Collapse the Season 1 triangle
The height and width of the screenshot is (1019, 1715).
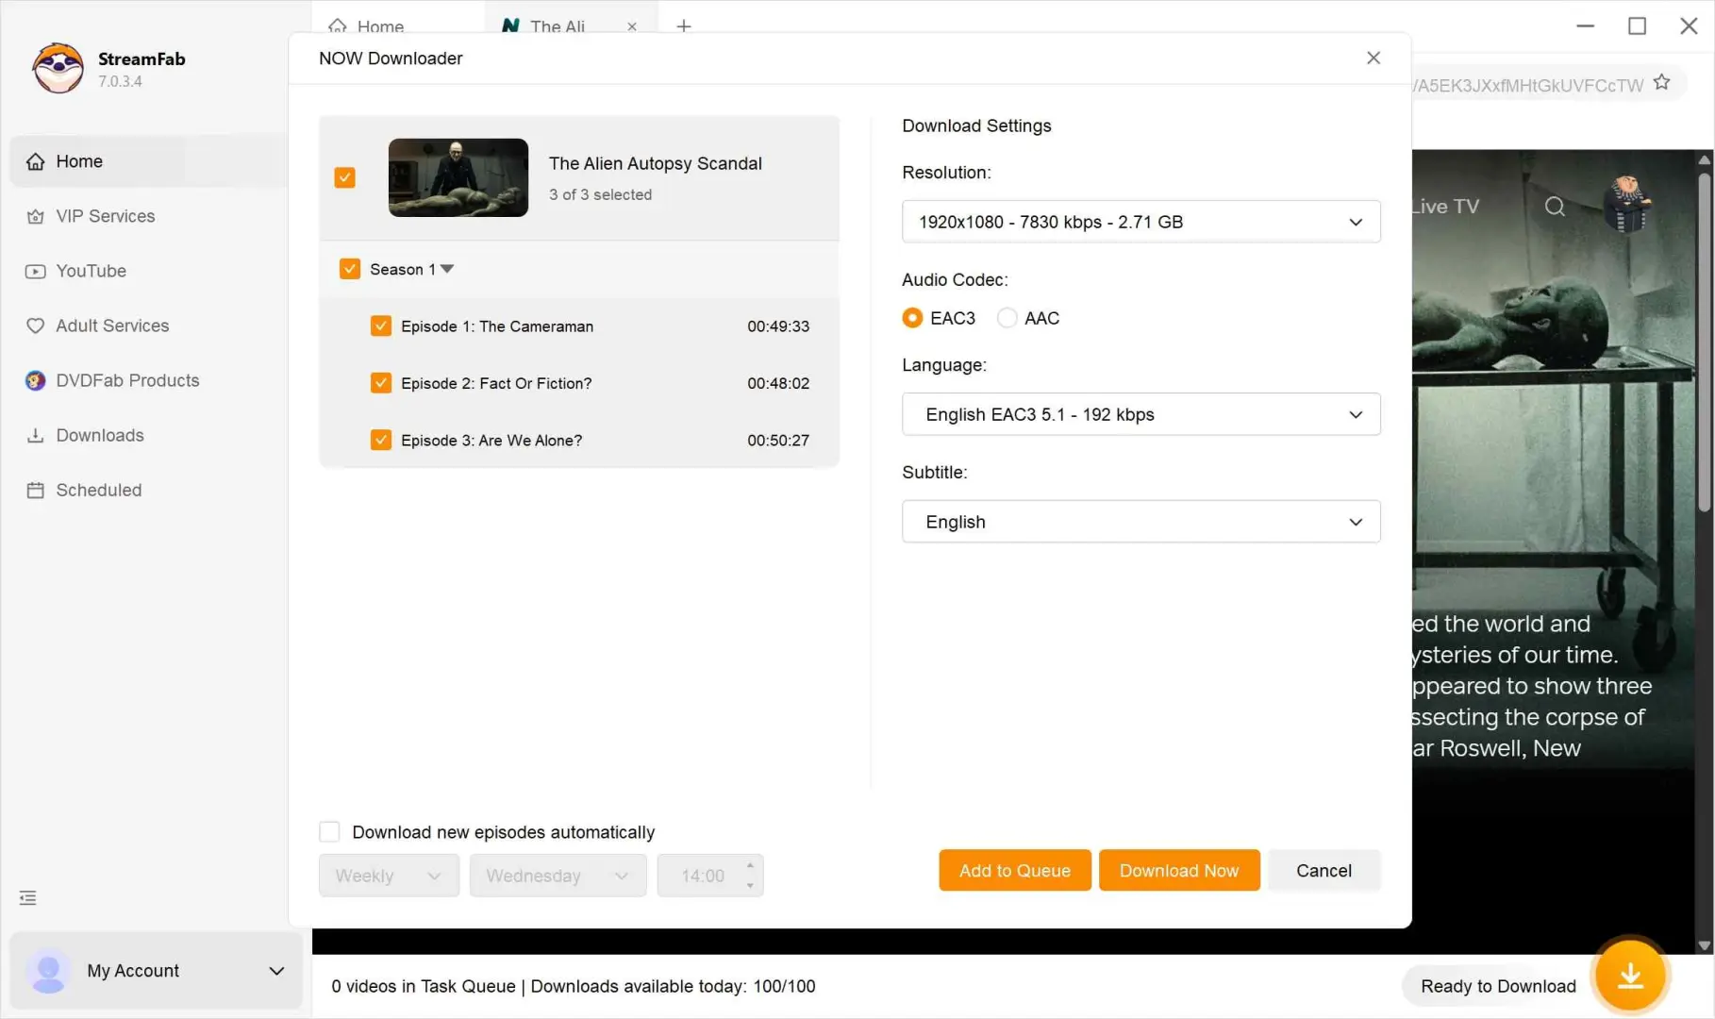click(447, 269)
